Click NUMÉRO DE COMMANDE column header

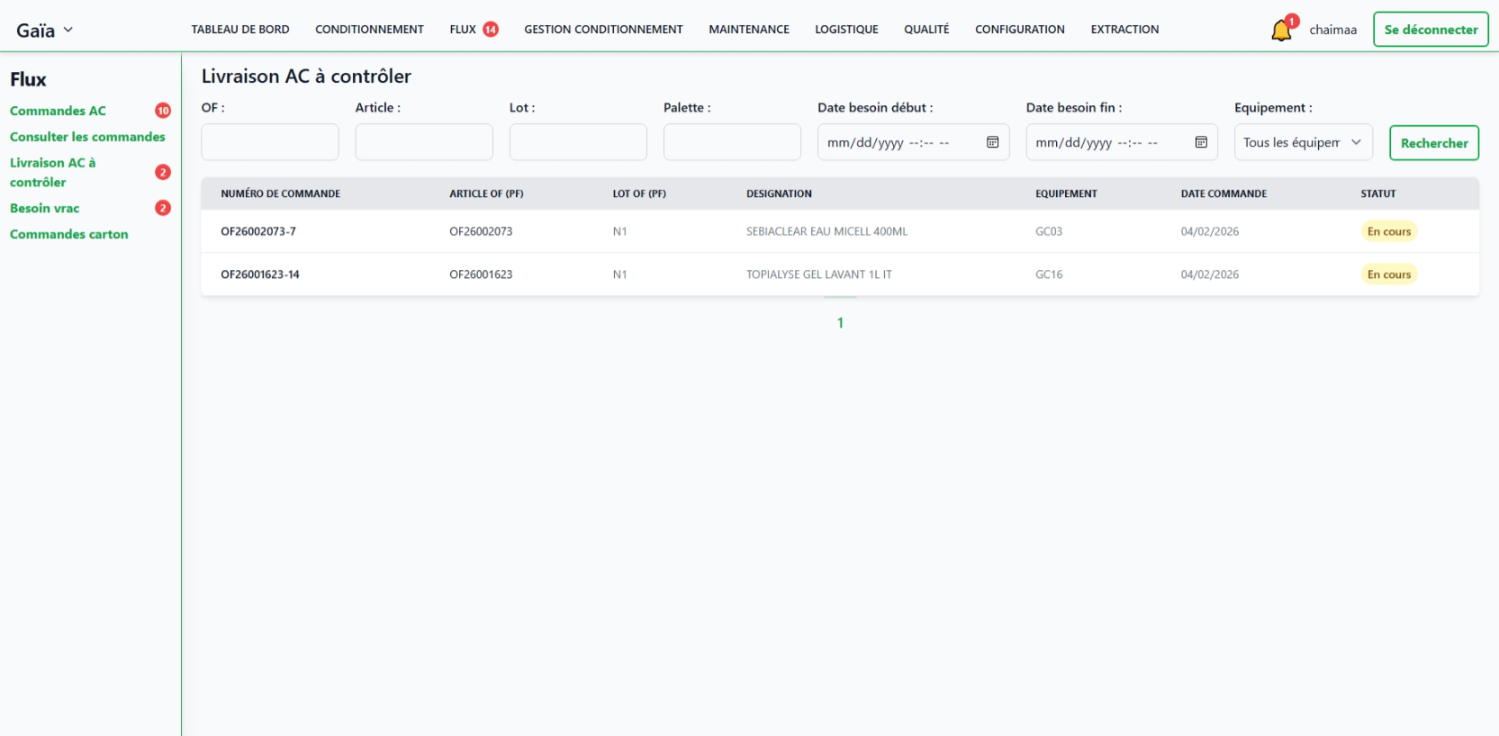(280, 193)
